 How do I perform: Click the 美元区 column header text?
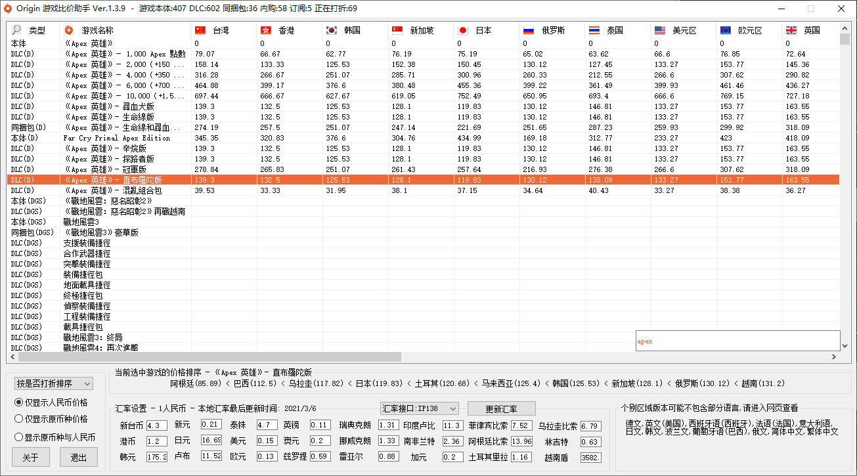(x=684, y=30)
